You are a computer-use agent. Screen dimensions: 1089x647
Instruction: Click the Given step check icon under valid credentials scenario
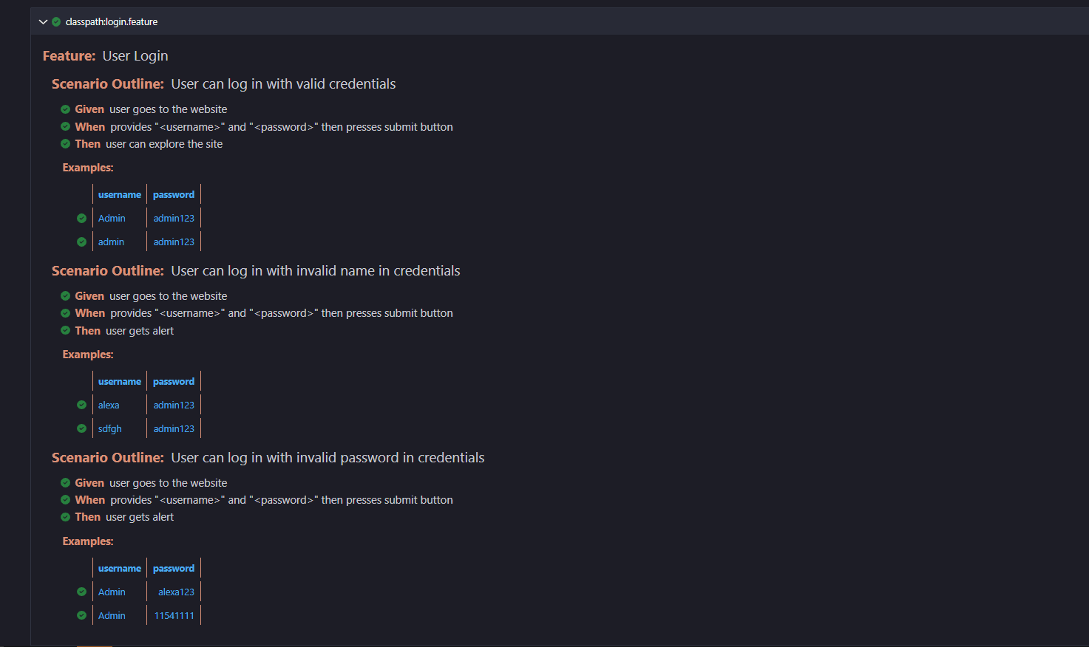pos(65,109)
